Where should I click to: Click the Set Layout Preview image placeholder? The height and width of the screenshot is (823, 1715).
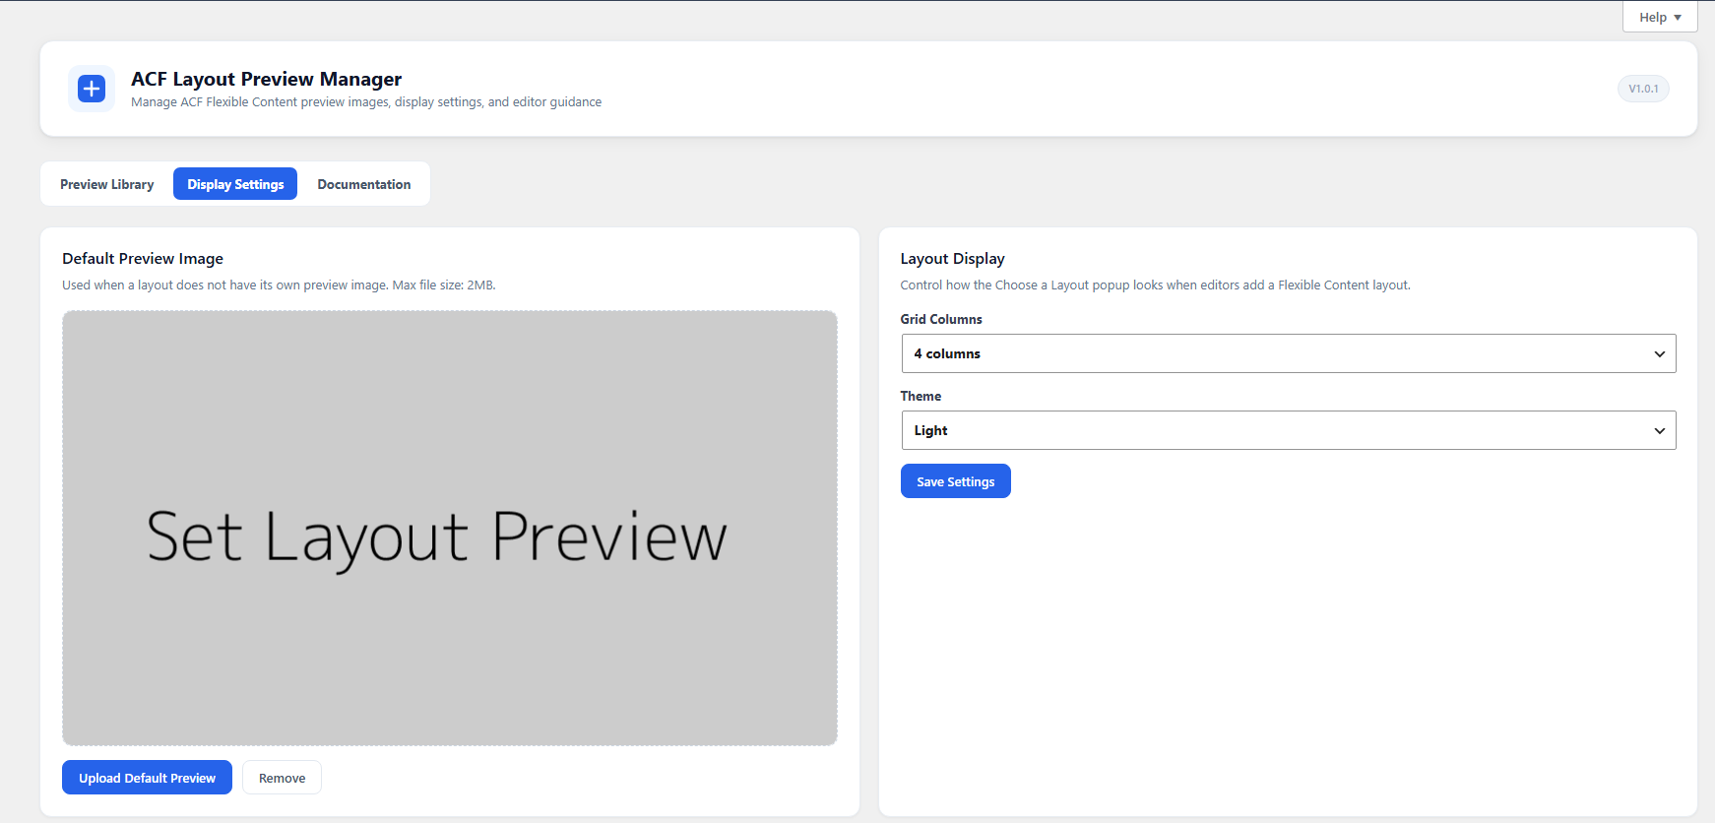pyautogui.click(x=450, y=528)
